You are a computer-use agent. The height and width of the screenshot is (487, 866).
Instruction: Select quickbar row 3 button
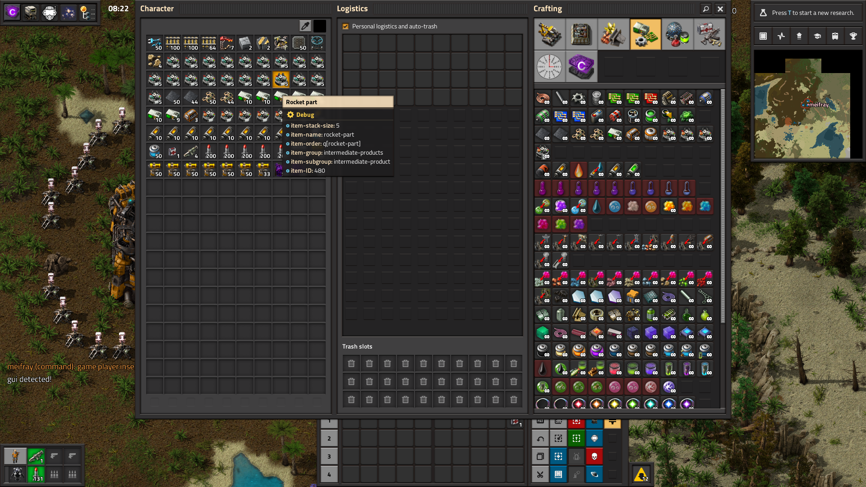coord(329,456)
